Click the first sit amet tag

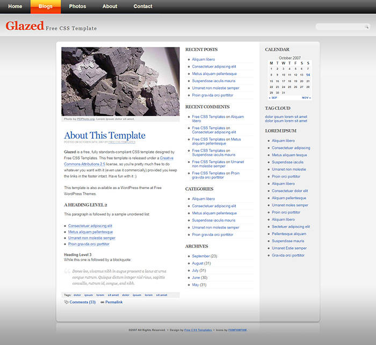(x=113, y=295)
